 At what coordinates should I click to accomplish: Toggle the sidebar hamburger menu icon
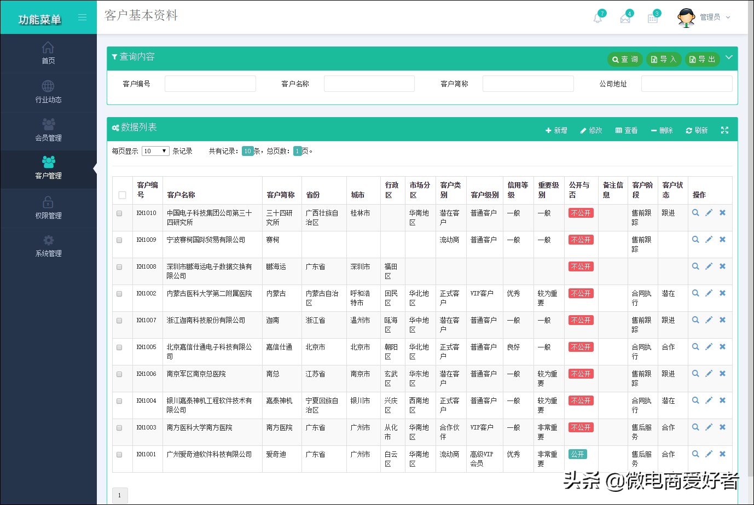tap(82, 18)
